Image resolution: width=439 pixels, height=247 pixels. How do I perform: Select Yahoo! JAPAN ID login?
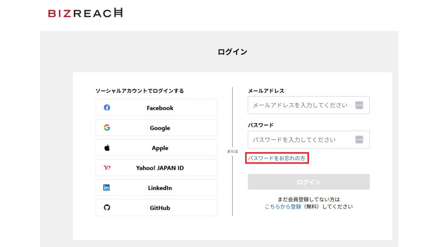click(156, 168)
